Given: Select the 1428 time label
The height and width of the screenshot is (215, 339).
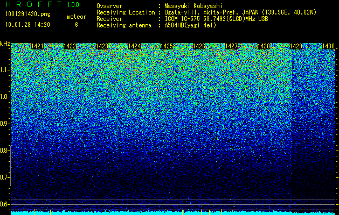Looking at the screenshot, I should [264, 46].
